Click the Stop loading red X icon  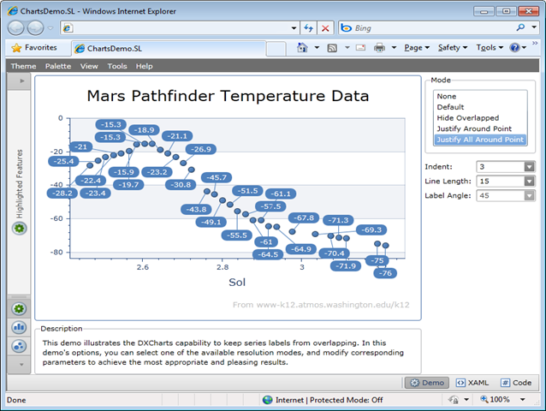tap(325, 28)
